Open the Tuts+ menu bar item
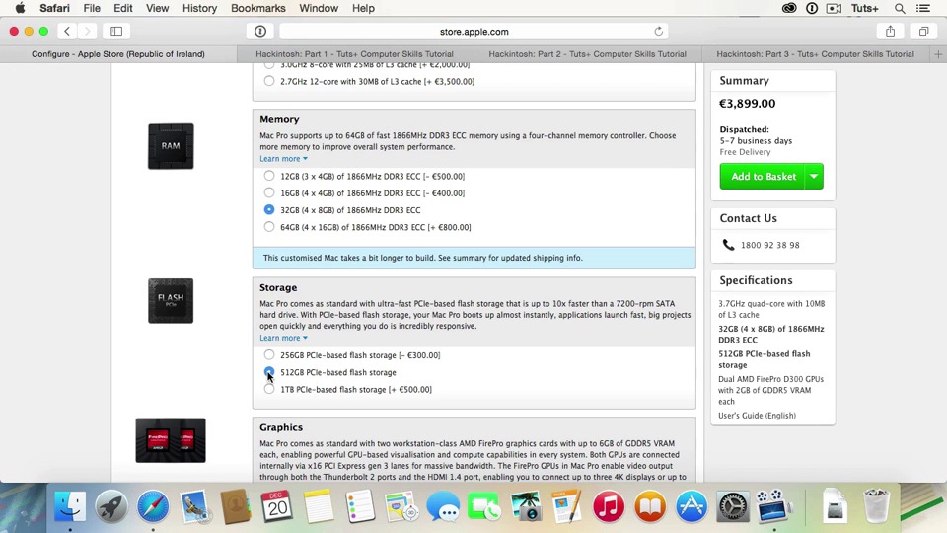The width and height of the screenshot is (947, 533). pos(865,8)
